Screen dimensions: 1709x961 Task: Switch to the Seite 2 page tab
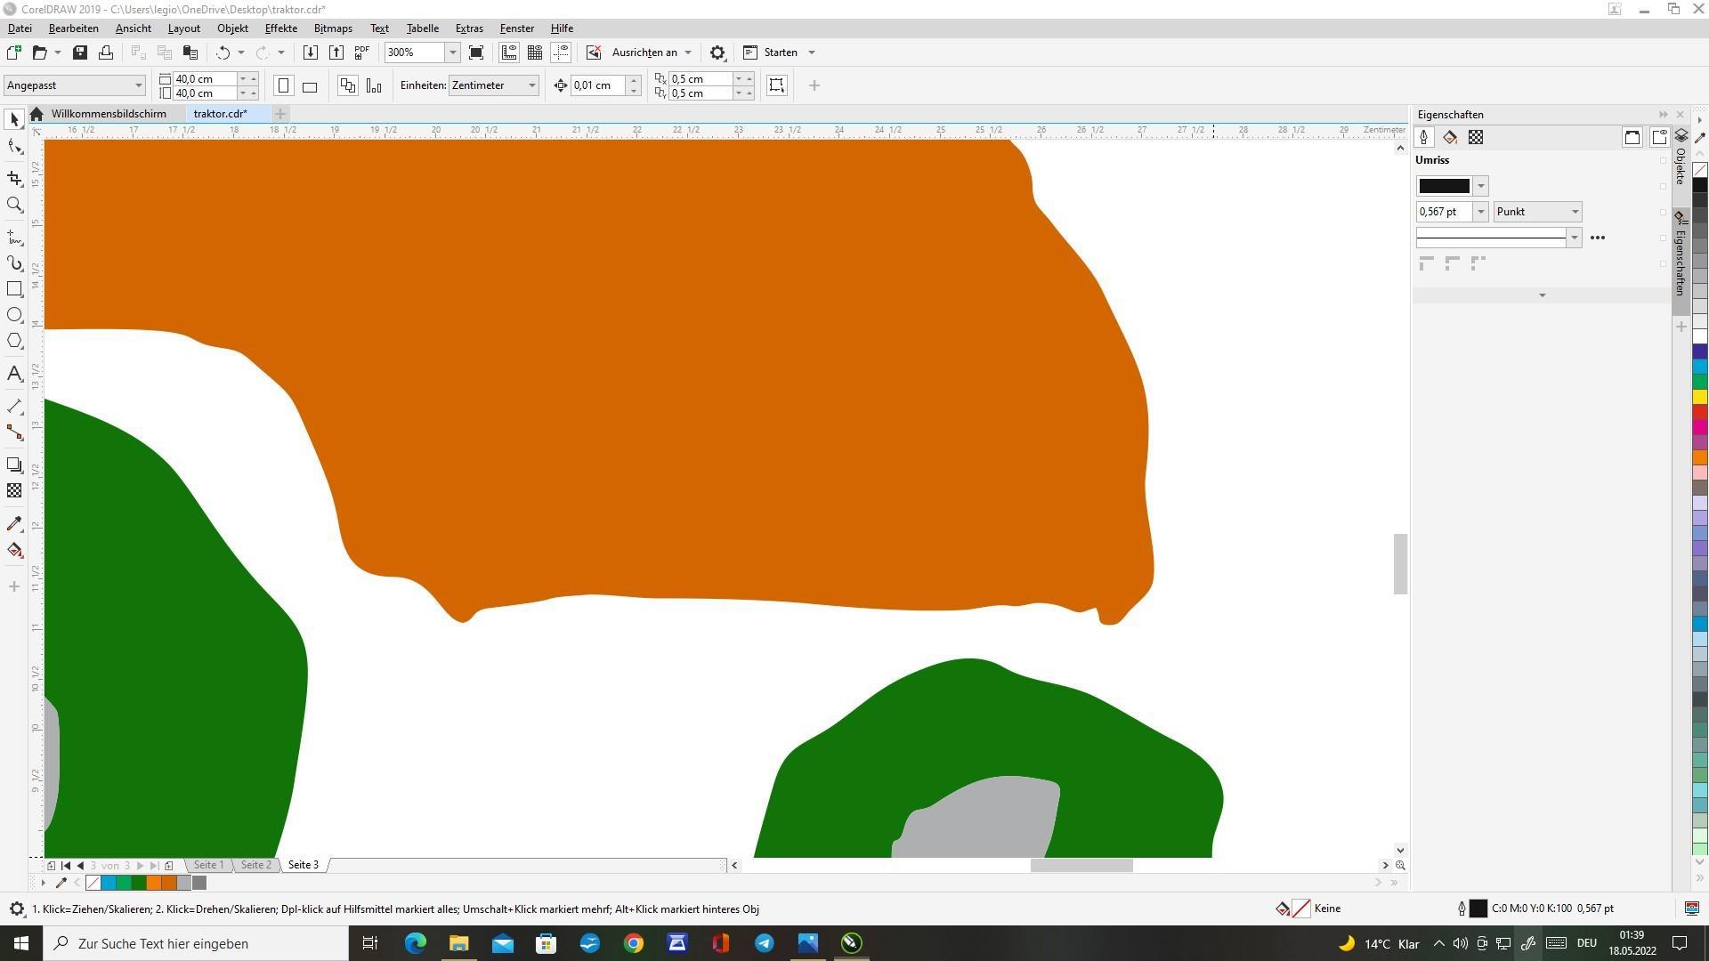[255, 865]
